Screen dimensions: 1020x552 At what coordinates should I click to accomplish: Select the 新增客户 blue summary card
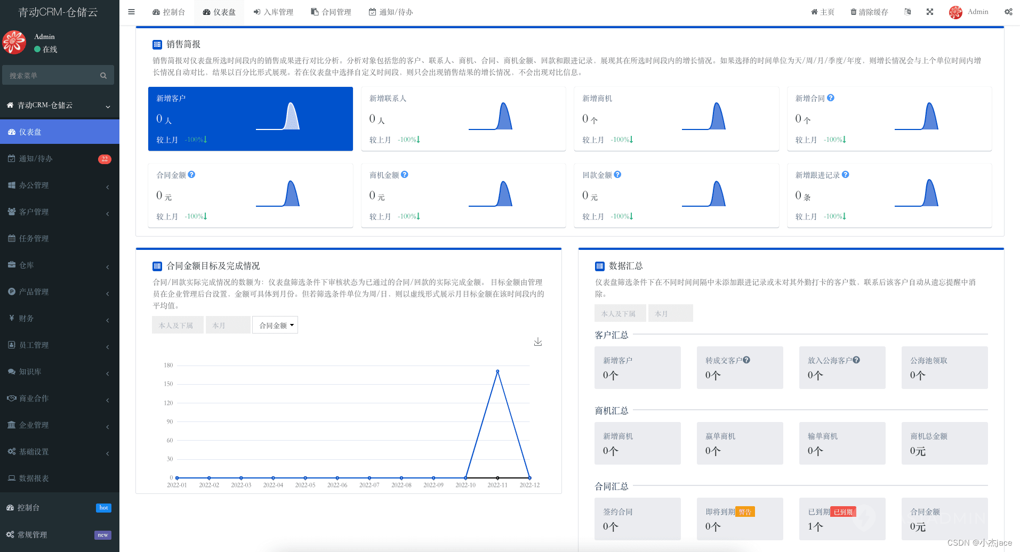pyautogui.click(x=251, y=119)
